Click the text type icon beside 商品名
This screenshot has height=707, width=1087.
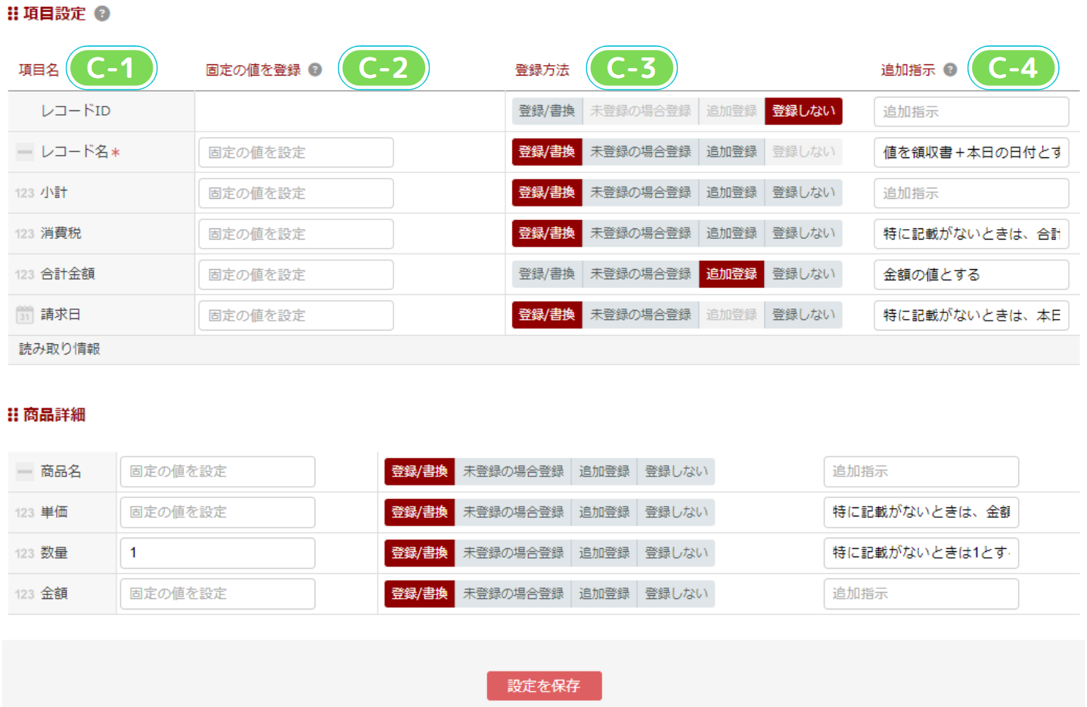click(x=25, y=472)
